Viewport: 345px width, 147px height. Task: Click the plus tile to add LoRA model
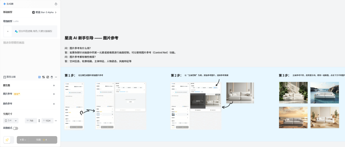[8, 31]
